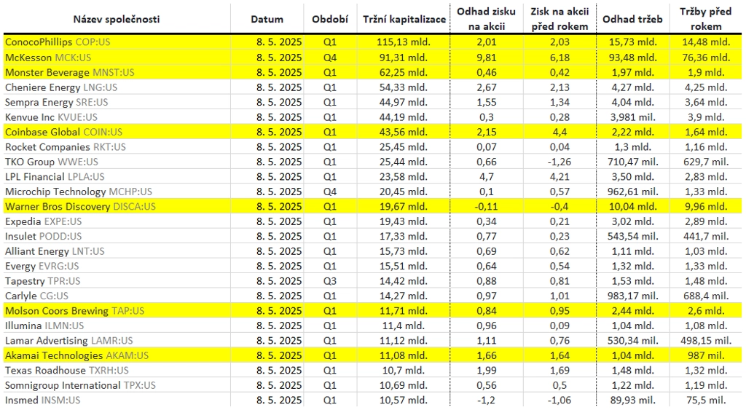Click Tapestry's Q3 period cell
This screenshot has width=746, height=410.
[330, 281]
